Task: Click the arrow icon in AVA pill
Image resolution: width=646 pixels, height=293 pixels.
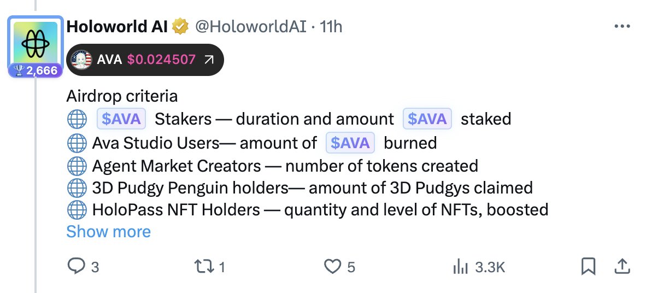Action: coord(209,60)
